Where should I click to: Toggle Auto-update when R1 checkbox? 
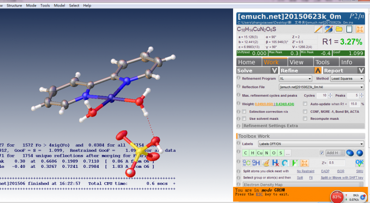point(305,104)
